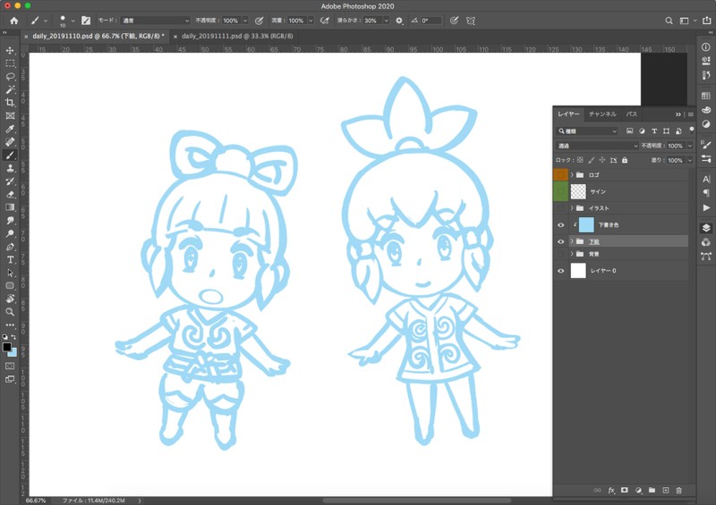716x505 pixels.
Task: Create a new layer icon
Action: pos(666,491)
